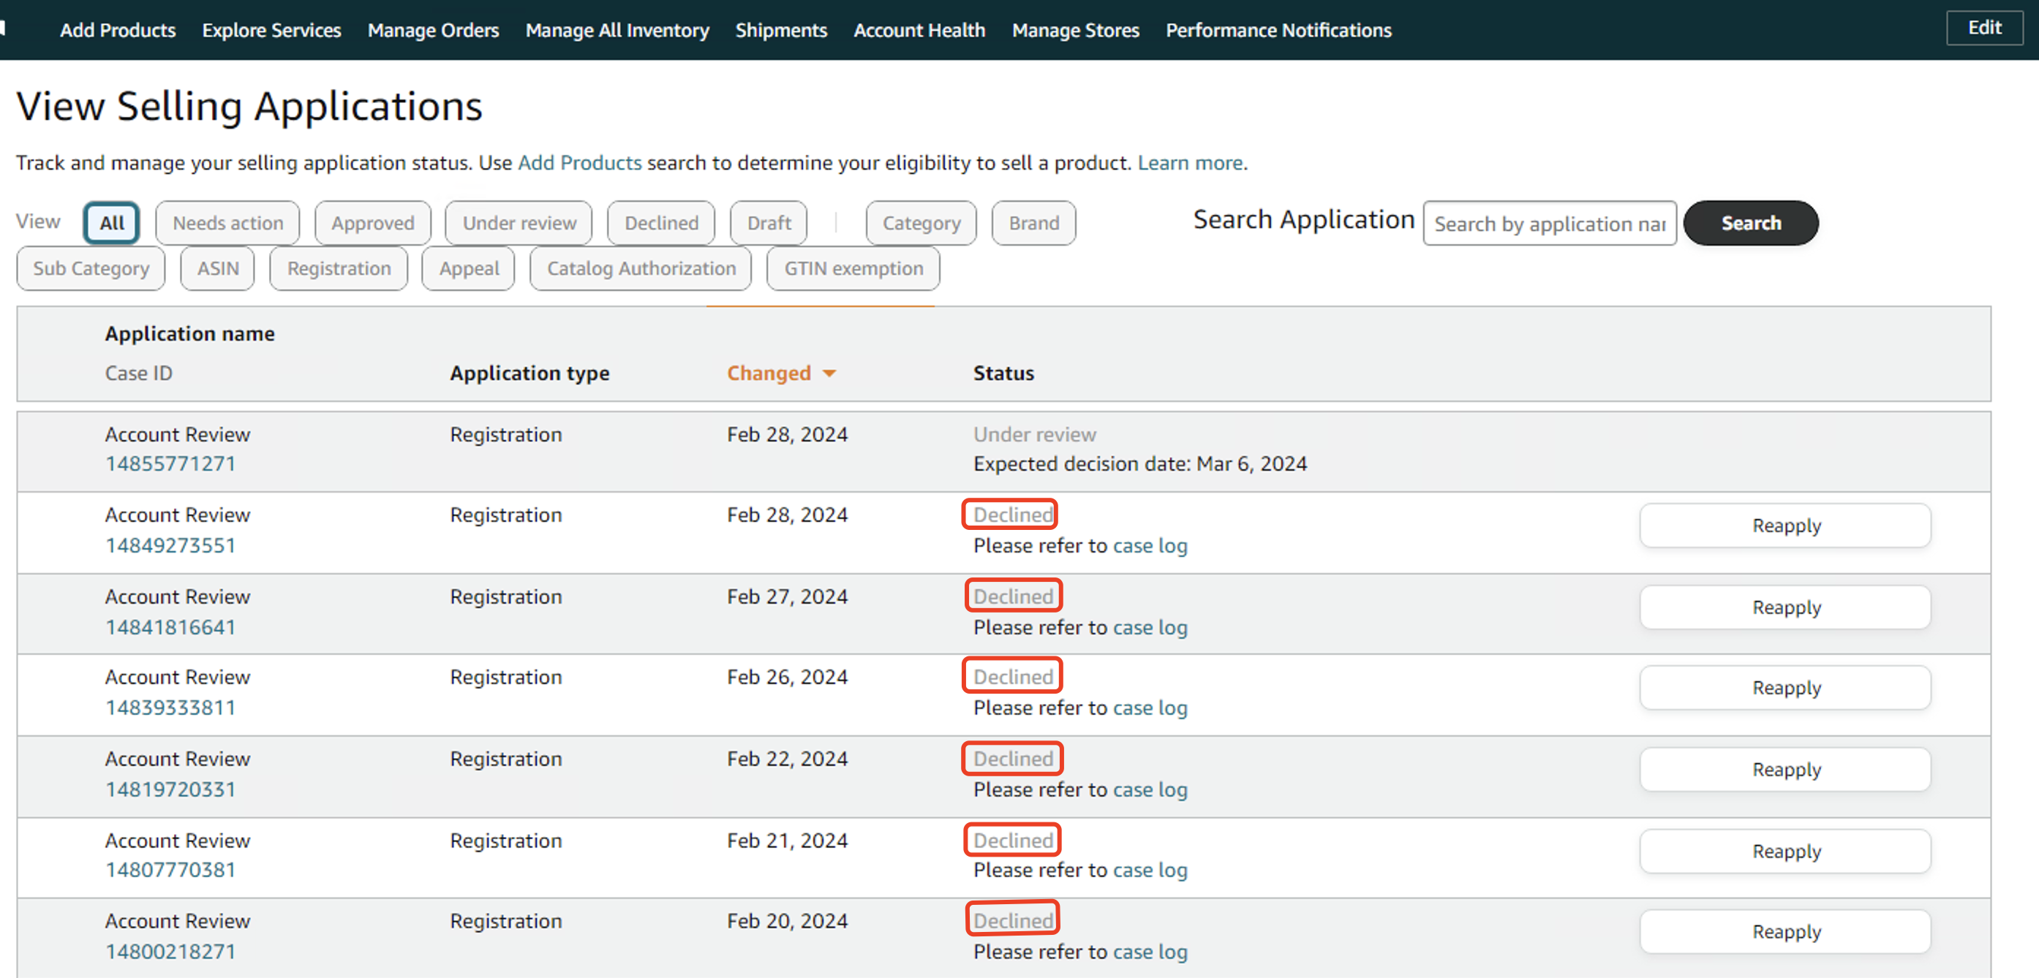The image size is (2039, 978).
Task: Open case ID 14855771271
Action: point(170,463)
